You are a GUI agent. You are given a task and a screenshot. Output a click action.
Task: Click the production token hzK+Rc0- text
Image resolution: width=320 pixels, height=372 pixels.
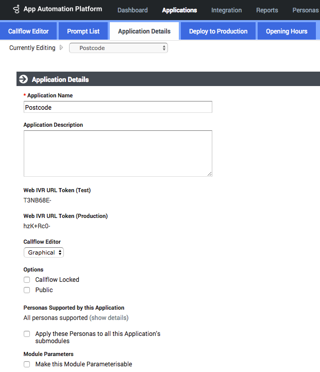37,226
